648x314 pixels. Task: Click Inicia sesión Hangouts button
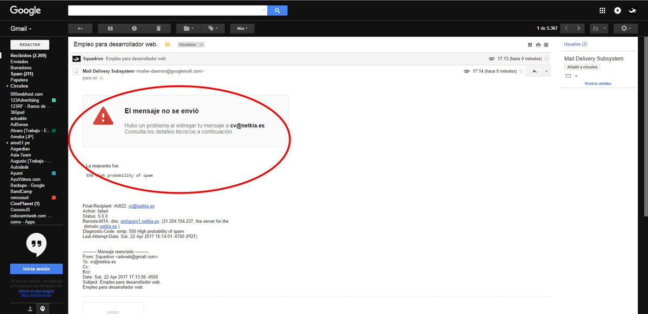coord(36,269)
